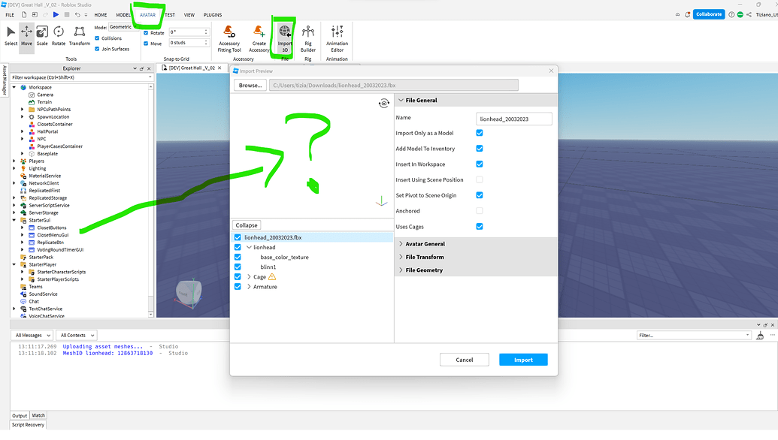The width and height of the screenshot is (778, 440).
Task: Click the Cage warning triangle icon
Action: coord(272,277)
